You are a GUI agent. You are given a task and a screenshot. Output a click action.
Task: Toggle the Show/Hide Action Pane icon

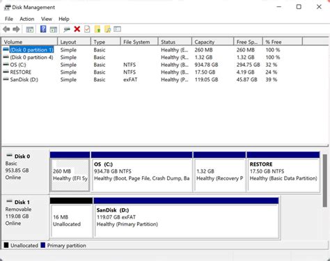tap(54, 29)
